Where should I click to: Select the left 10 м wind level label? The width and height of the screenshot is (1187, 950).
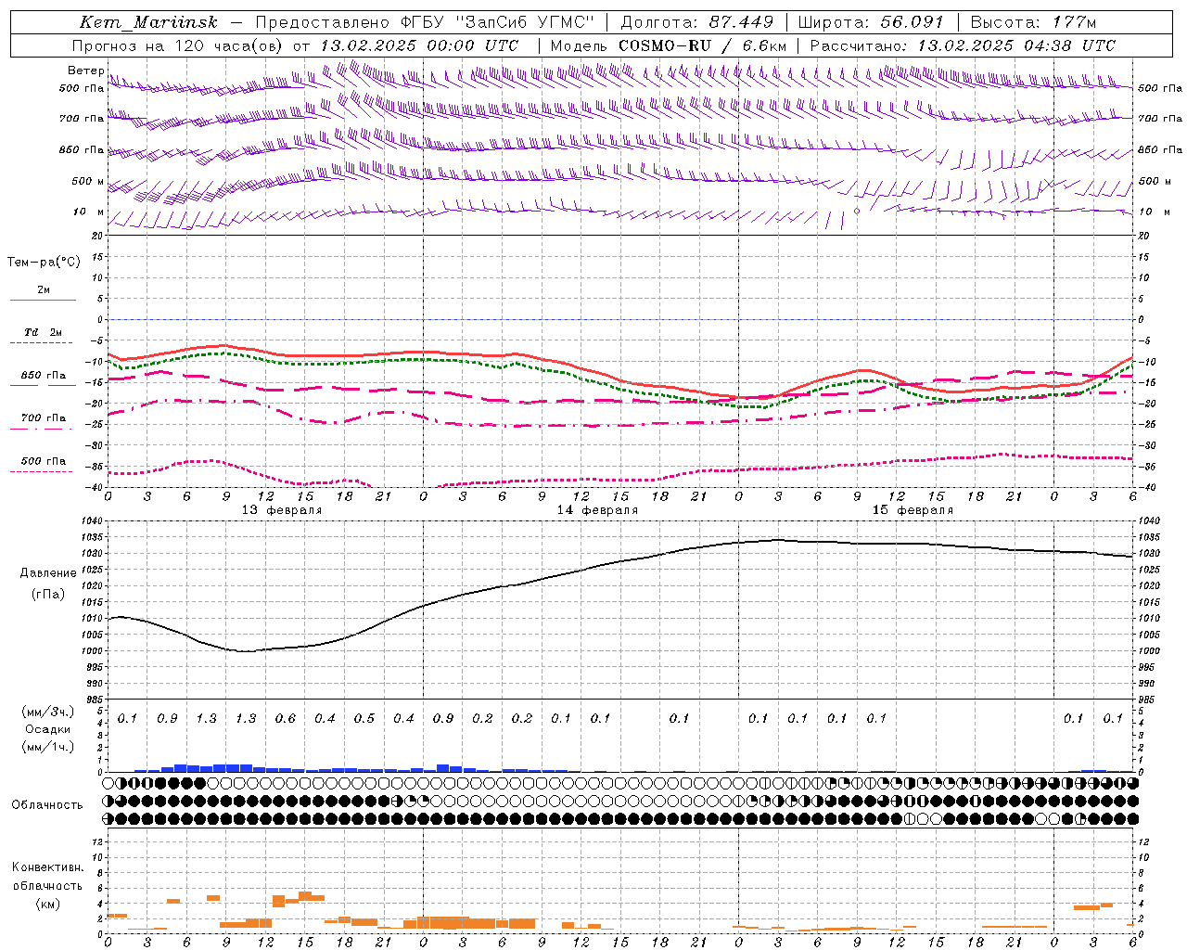(88, 212)
